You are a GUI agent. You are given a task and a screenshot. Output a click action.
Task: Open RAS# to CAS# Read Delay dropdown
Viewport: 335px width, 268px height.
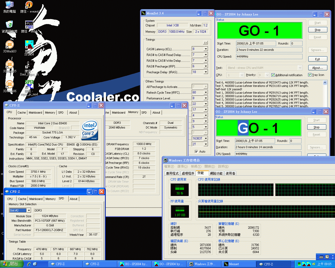tap(206, 55)
